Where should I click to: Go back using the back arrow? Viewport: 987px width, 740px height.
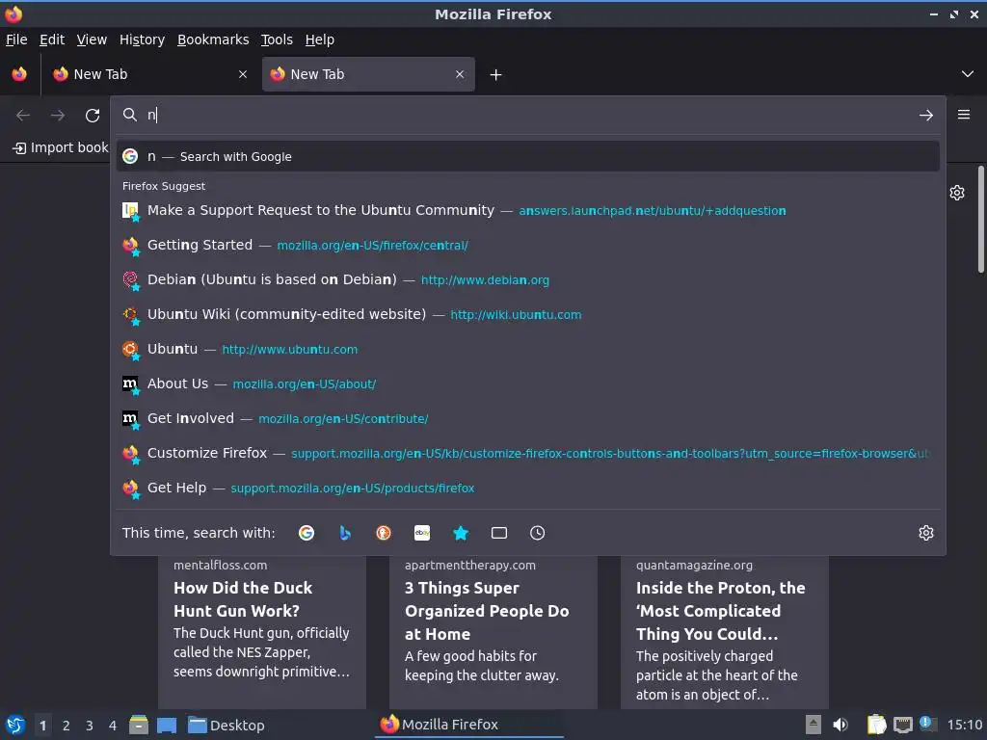point(23,116)
